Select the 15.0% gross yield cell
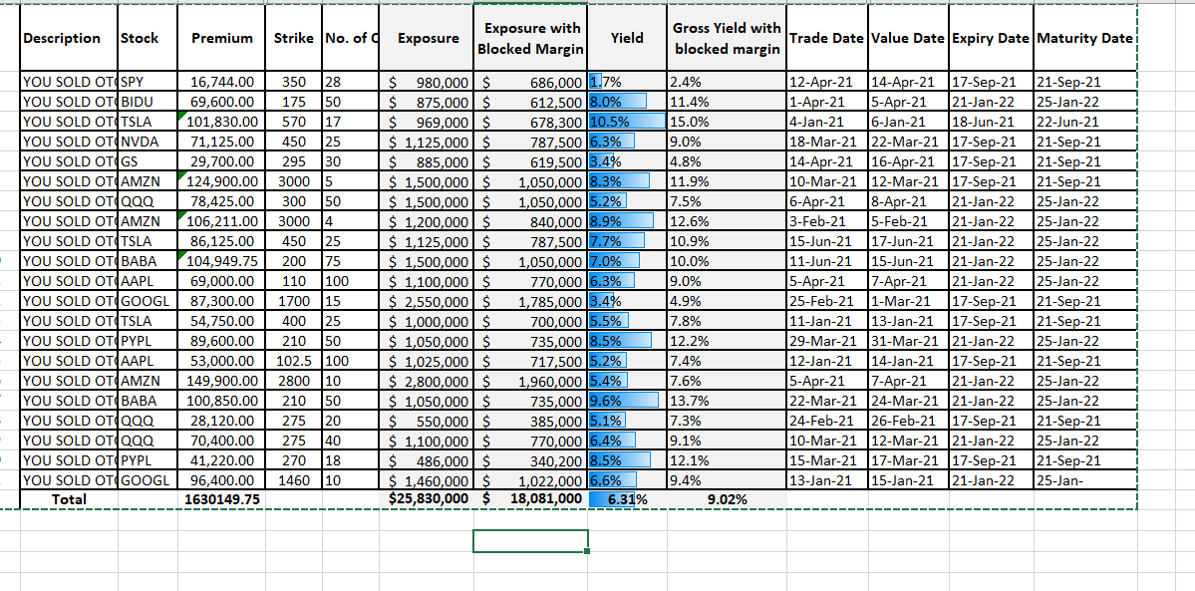Screen dimensions: 1195x591 (727, 122)
